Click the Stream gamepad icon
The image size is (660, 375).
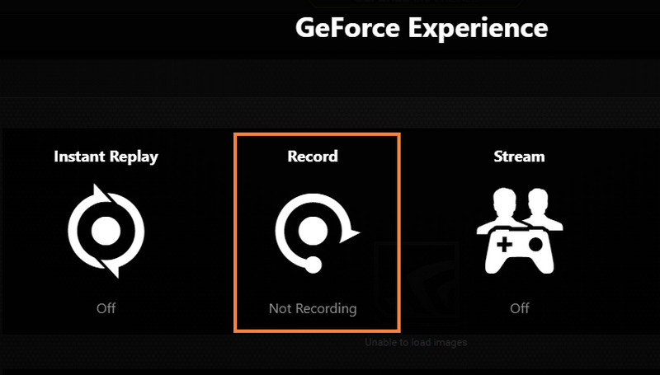(x=520, y=250)
